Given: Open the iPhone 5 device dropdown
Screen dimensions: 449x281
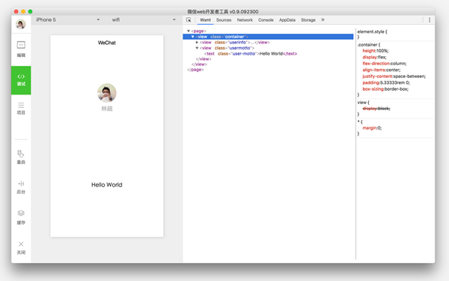Looking at the screenshot, I should pos(67,19).
